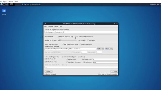This screenshot has width=161, height=90.
Task: Open the VM Devices menu
Action: pos(11,2)
